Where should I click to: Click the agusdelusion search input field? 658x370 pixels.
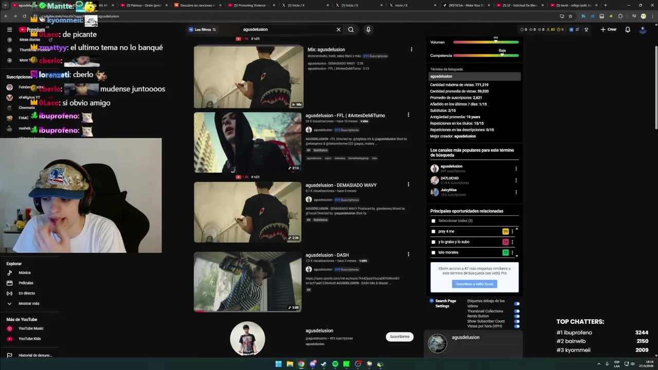(288, 29)
